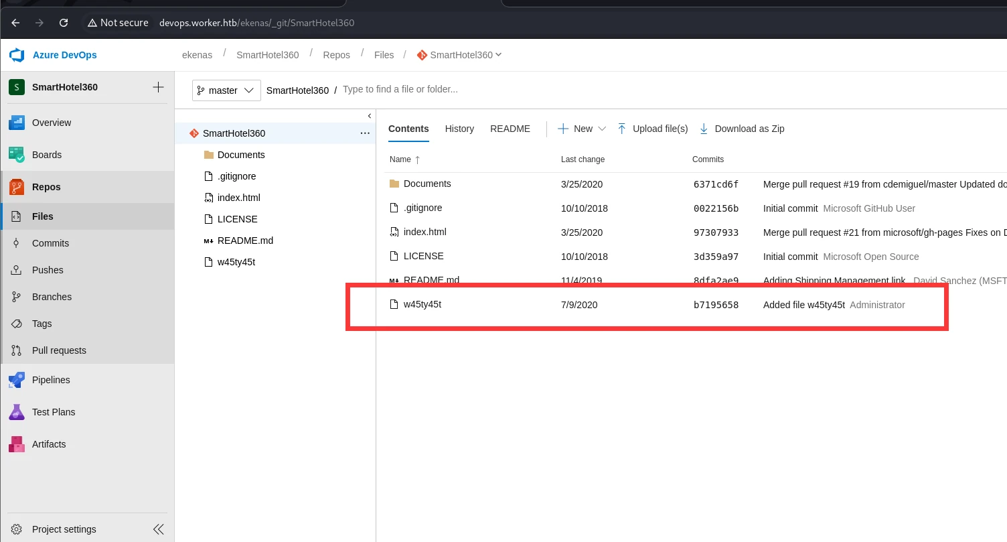Click the Last change column header
The width and height of the screenshot is (1007, 542).
click(583, 159)
